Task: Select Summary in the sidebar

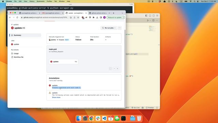Action: click(25, 35)
